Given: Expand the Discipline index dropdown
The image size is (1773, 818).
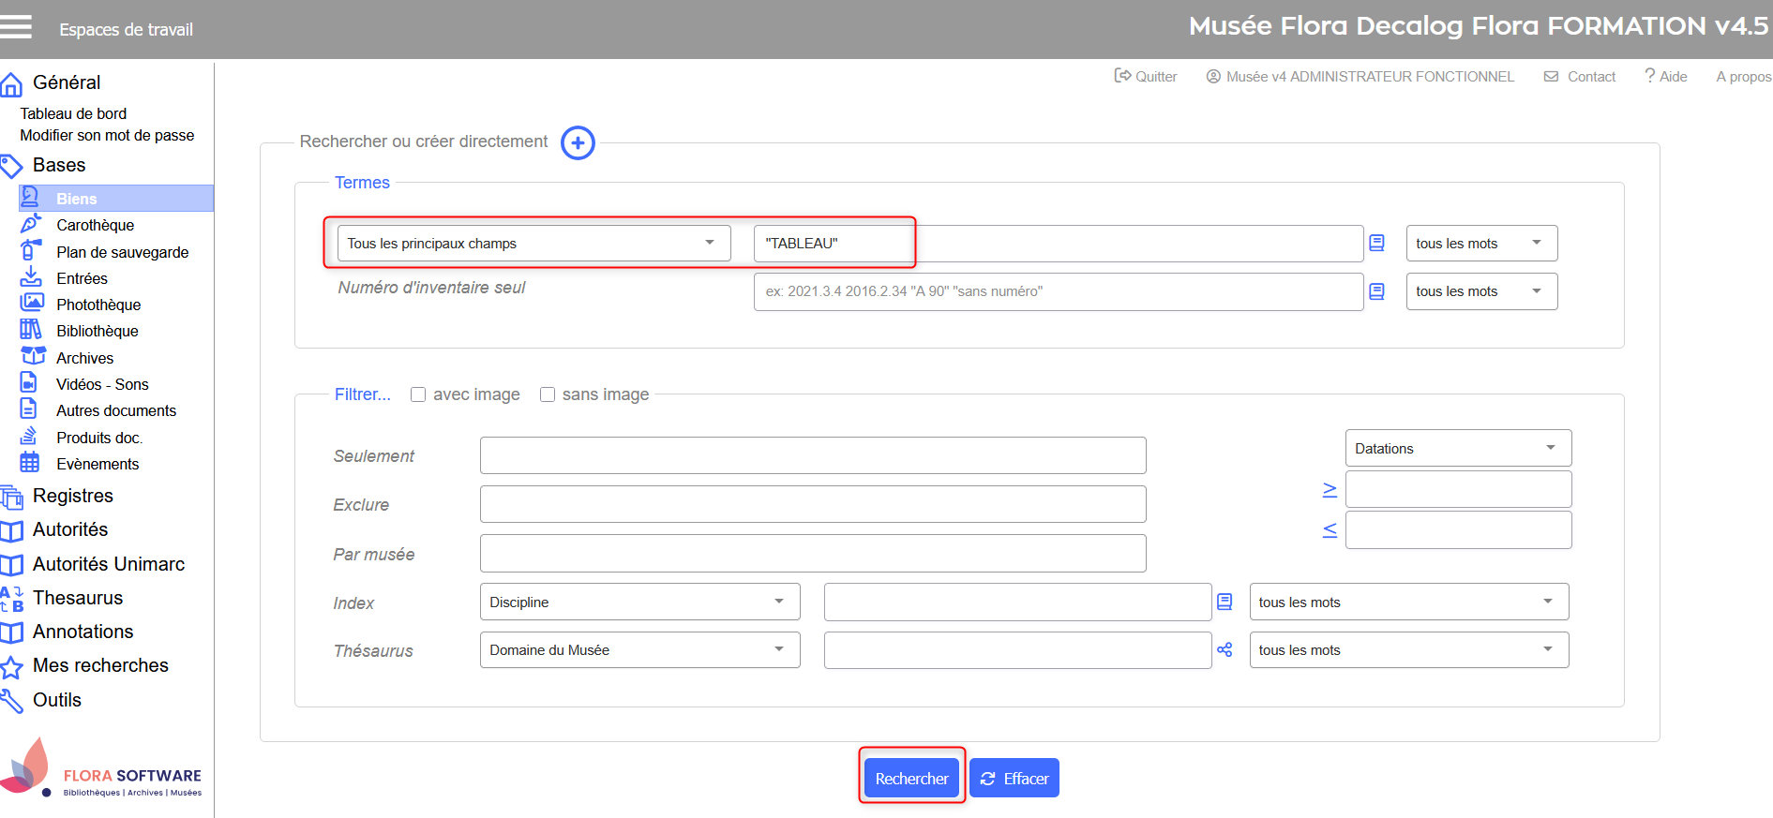Looking at the screenshot, I should click(x=639, y=602).
